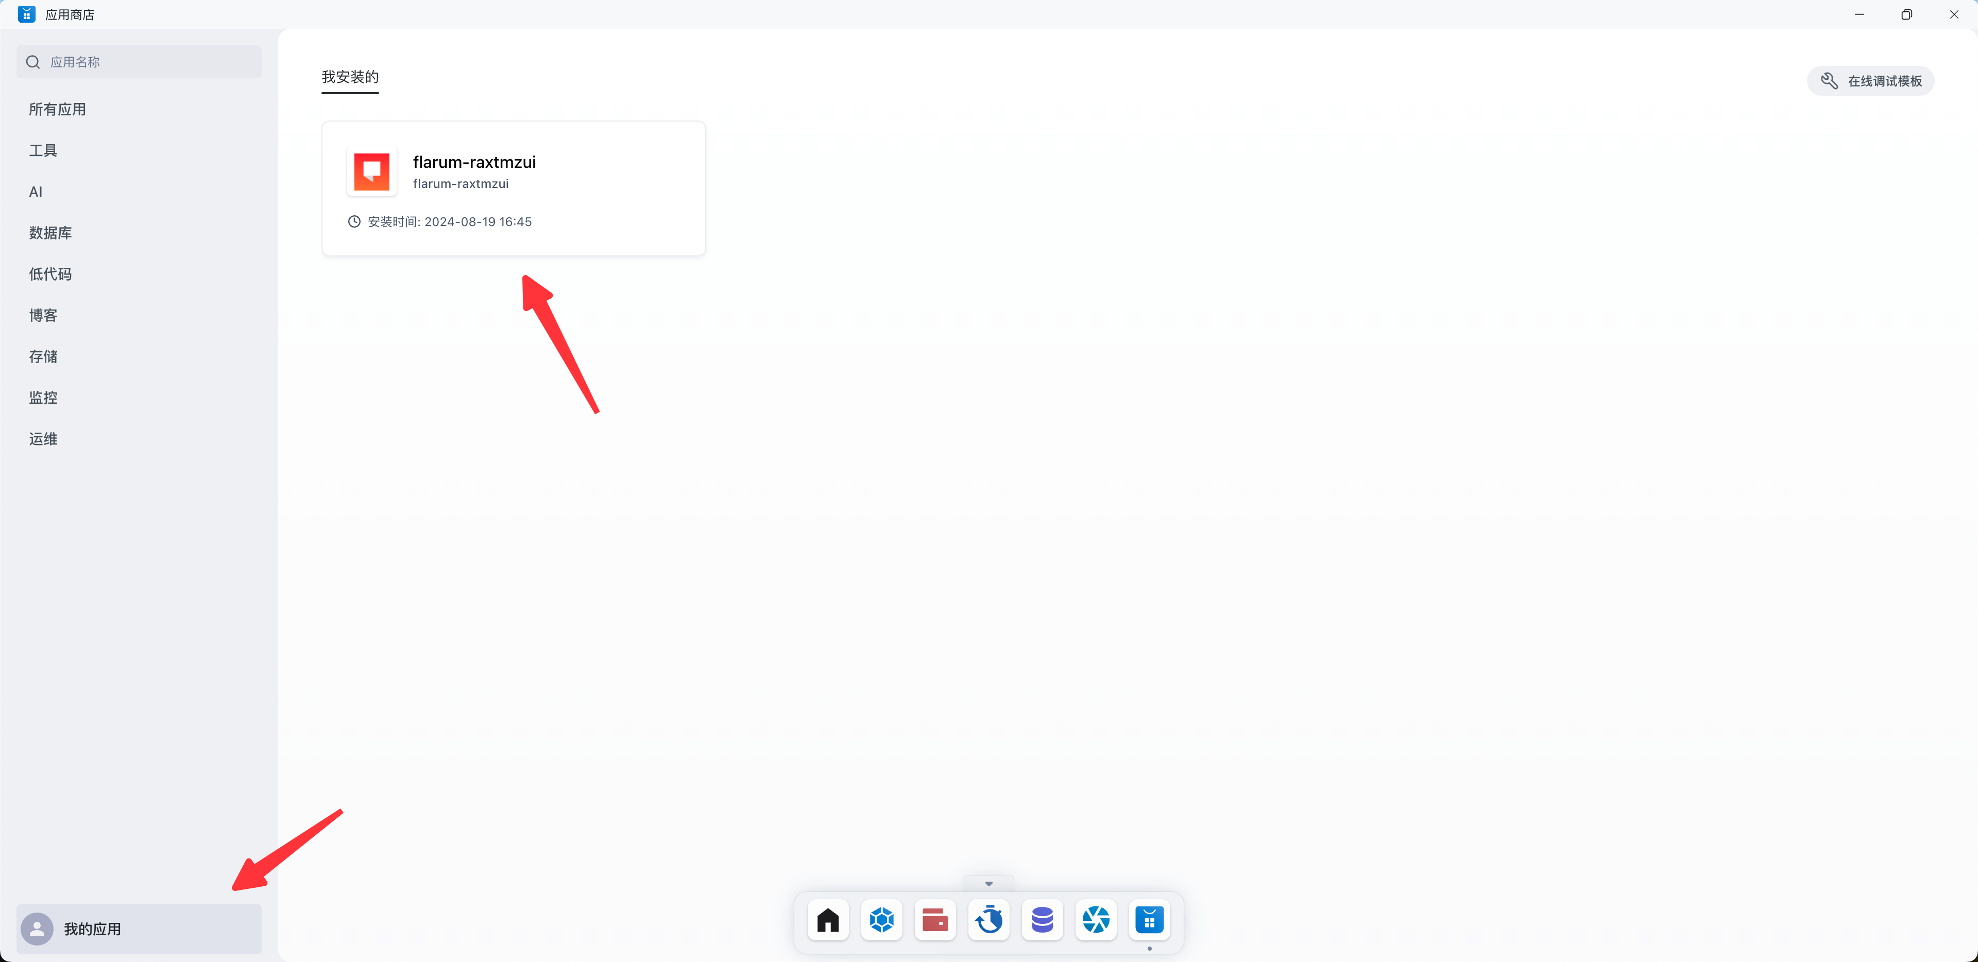Select 数据库 category
The image size is (1978, 962).
(50, 233)
